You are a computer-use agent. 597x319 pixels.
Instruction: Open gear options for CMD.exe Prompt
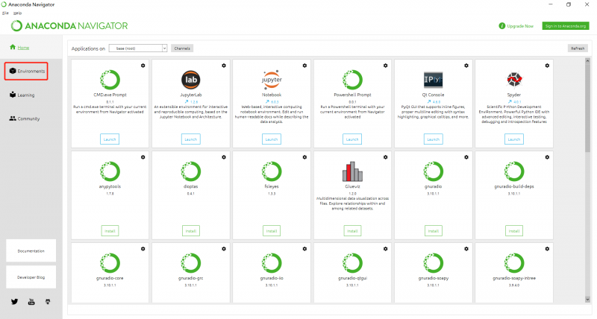click(143, 66)
